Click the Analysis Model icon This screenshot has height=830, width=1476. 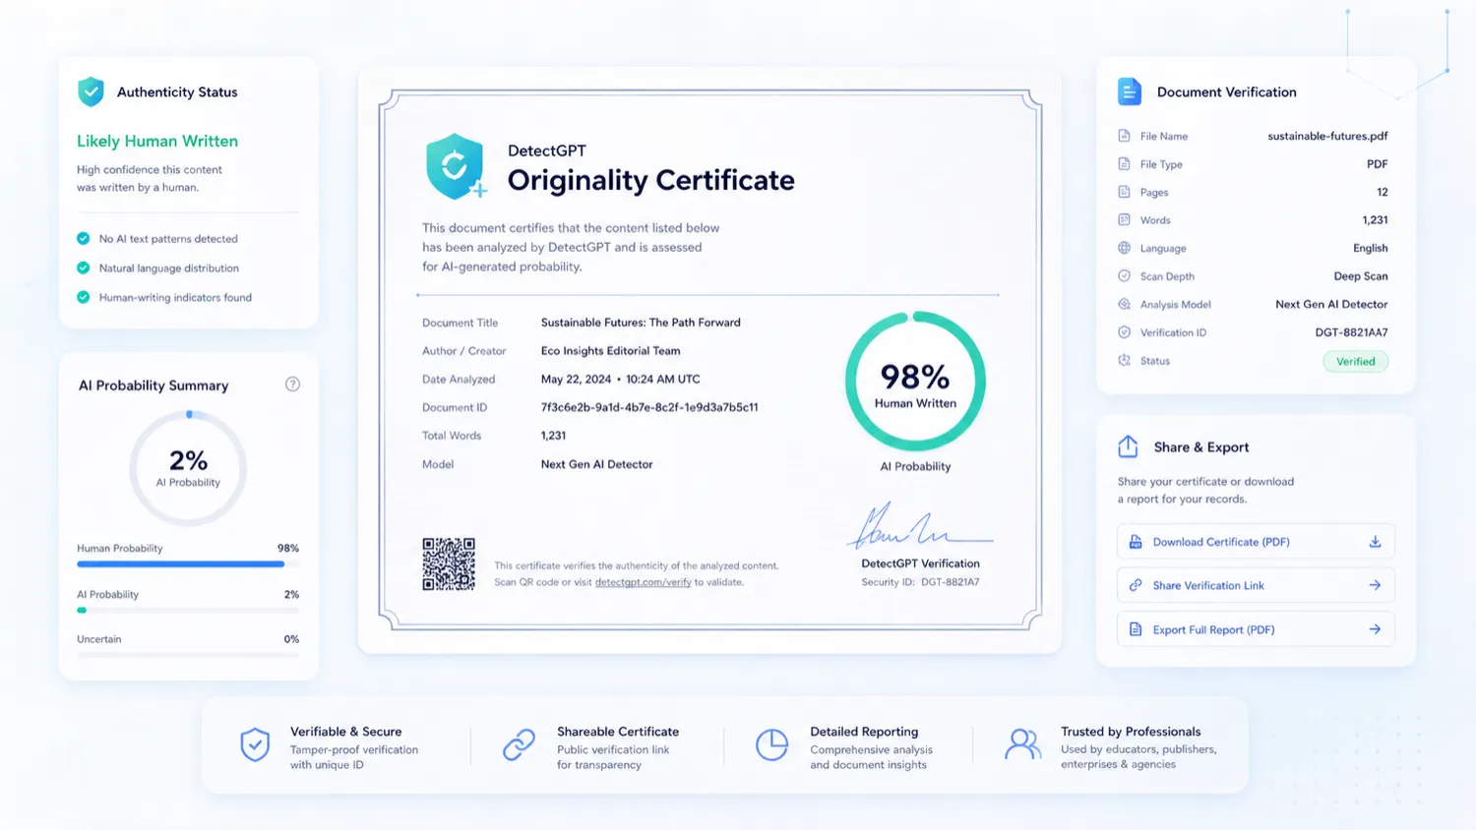pos(1124,304)
